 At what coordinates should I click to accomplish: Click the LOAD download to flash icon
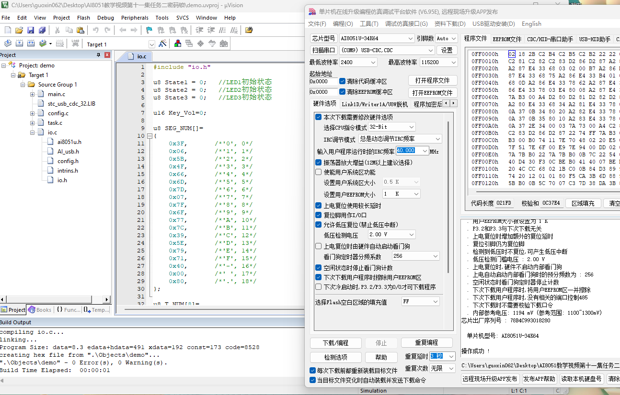75,44
